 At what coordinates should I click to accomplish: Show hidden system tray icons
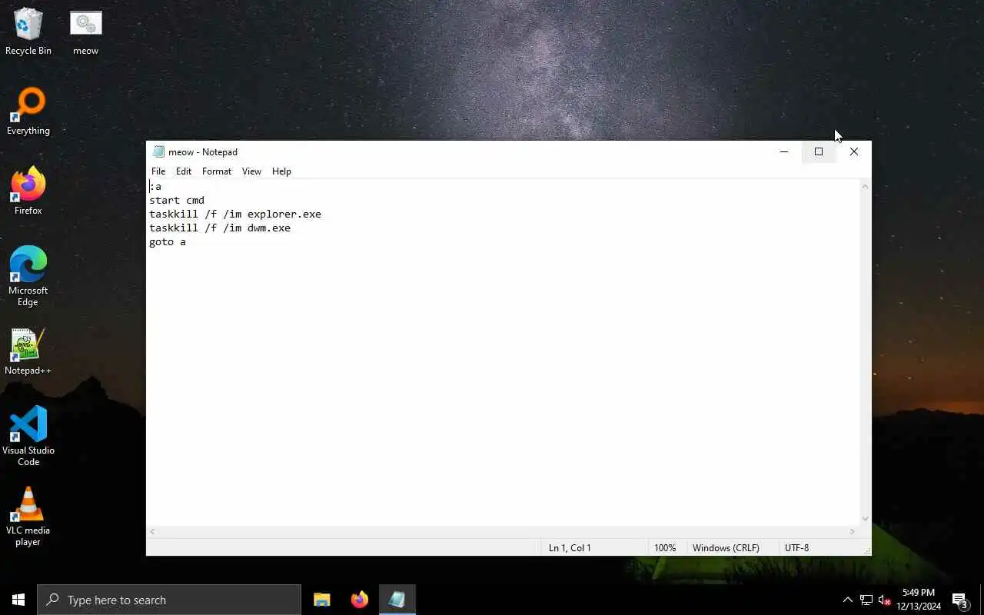pyautogui.click(x=847, y=600)
